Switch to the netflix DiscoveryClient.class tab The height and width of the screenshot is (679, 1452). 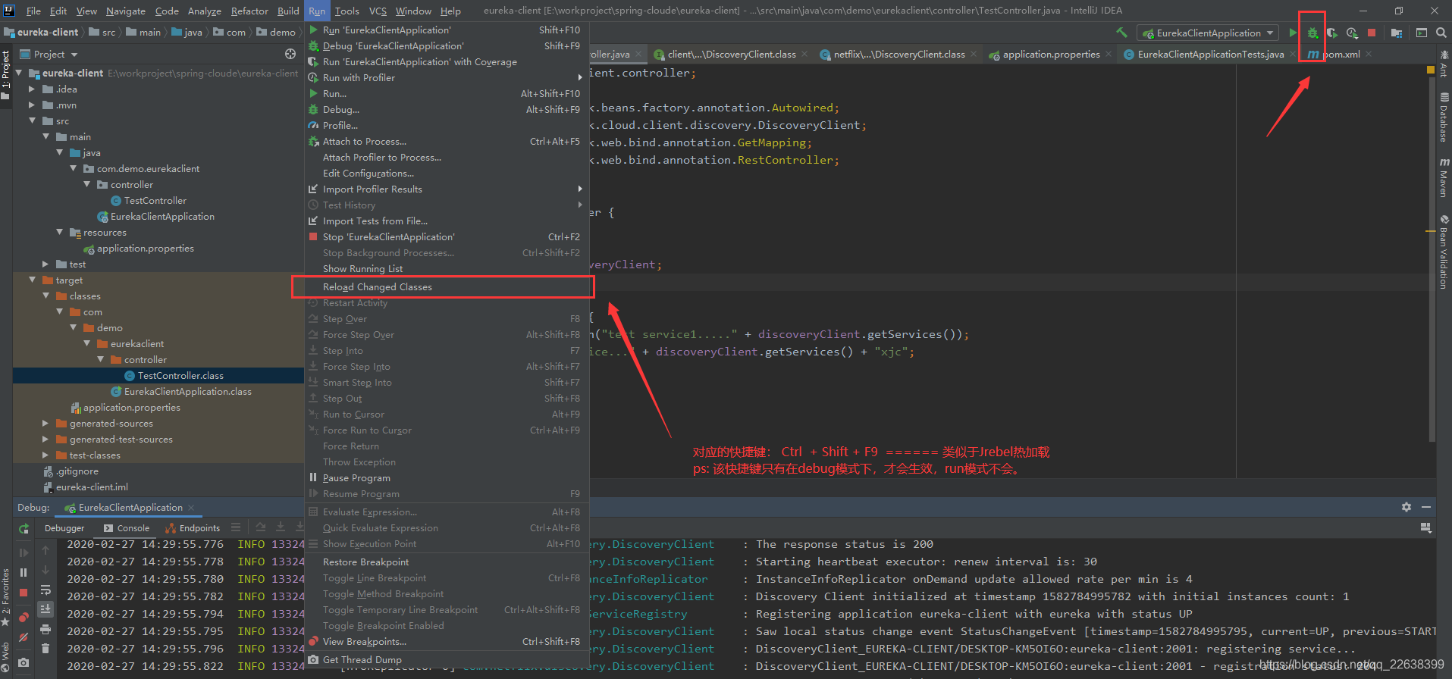[x=898, y=55]
